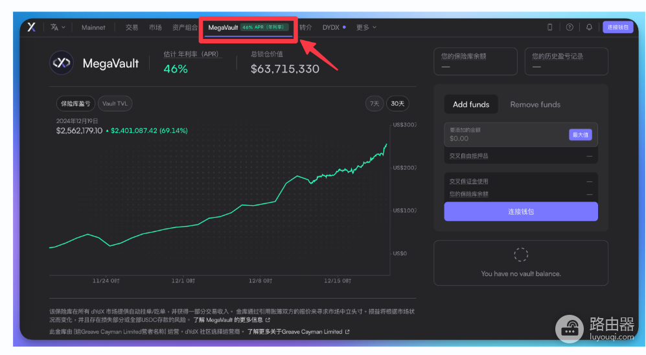Open the 资产组合 portfolio tab
The image size is (646, 355).
tap(185, 28)
